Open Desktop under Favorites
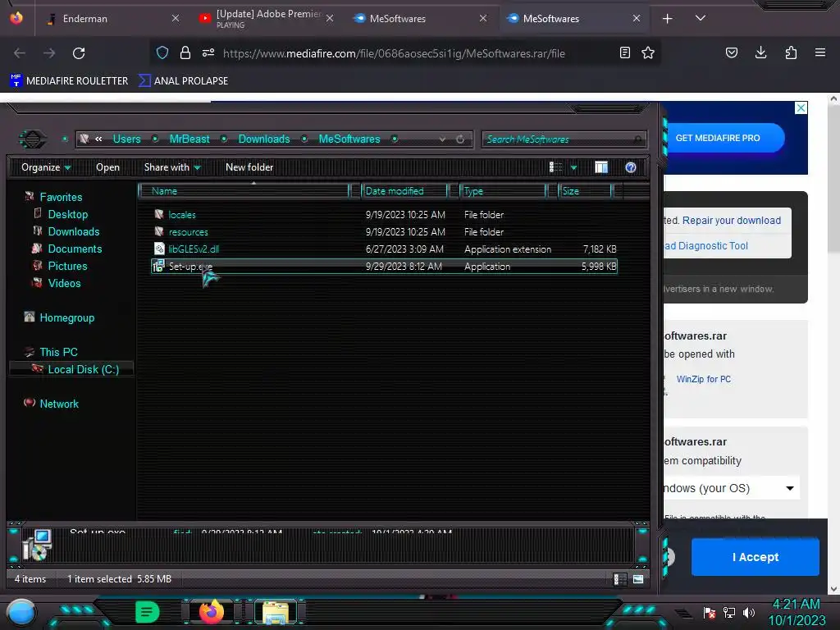Image resolution: width=840 pixels, height=630 pixels. click(x=67, y=214)
